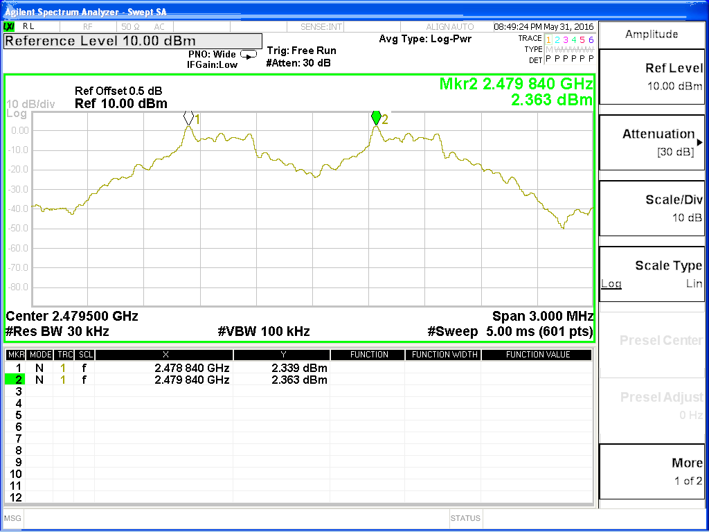The height and width of the screenshot is (532, 709).
Task: Select trace number 4 indicator
Action: pos(574,39)
